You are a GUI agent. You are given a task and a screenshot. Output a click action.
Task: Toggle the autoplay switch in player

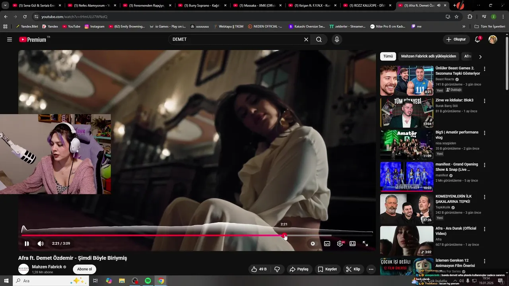(x=313, y=243)
